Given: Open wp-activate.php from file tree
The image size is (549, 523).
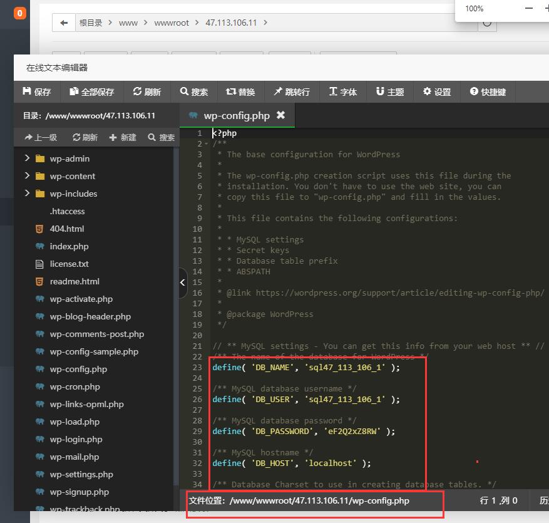Looking at the screenshot, I should click(x=81, y=299).
